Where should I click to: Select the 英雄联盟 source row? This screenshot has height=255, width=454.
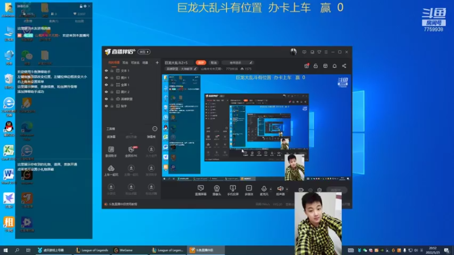click(132, 99)
